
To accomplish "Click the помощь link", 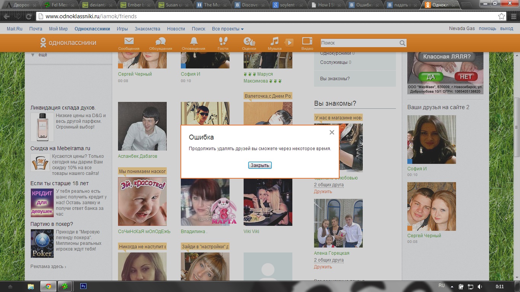I will [x=487, y=29].
